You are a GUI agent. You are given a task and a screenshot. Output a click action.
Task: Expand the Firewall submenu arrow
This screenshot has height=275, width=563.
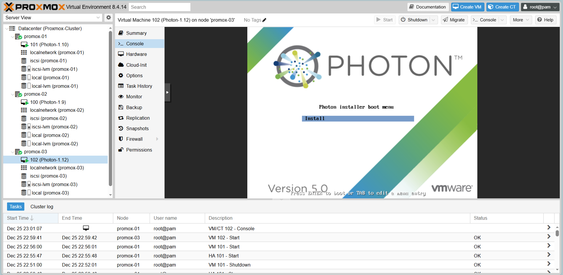tap(157, 139)
